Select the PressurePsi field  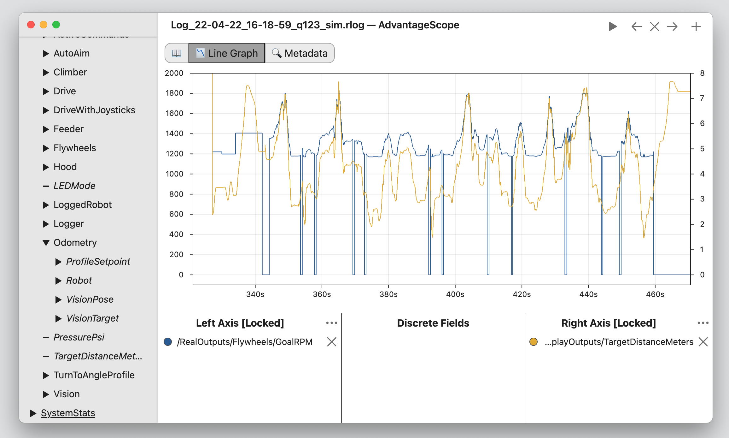pyautogui.click(x=79, y=337)
